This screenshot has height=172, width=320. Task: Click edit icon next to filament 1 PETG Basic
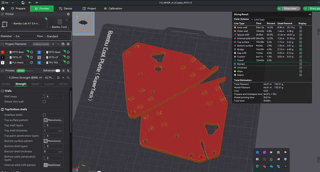[32, 52]
